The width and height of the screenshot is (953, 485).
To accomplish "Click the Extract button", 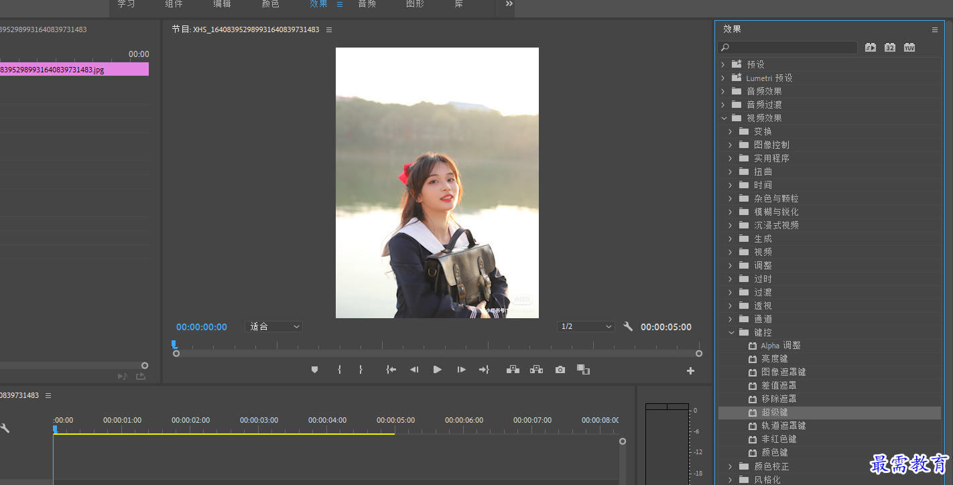I will [536, 370].
